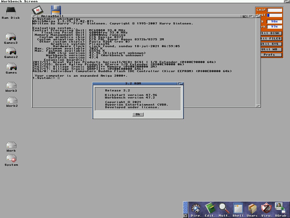Click the Util SYS button

click(x=271, y=44)
